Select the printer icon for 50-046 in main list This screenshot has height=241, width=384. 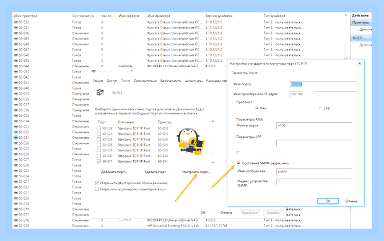point(16,55)
